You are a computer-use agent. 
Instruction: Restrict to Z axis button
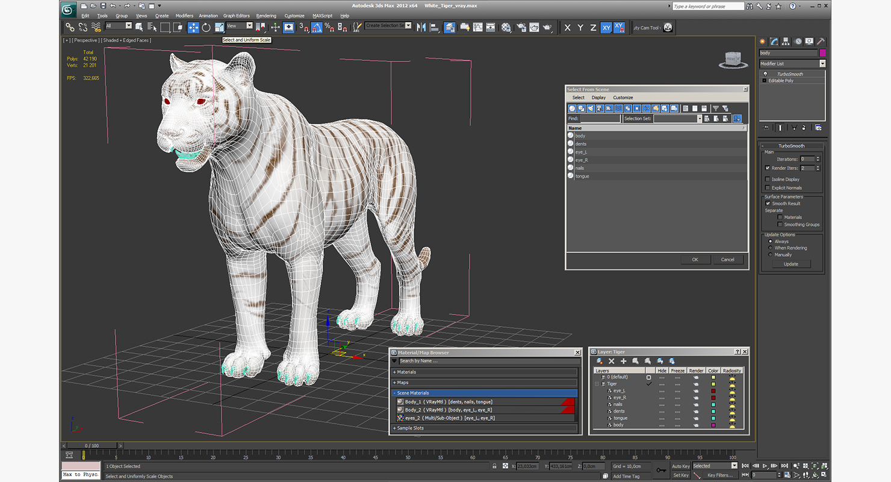(593, 28)
